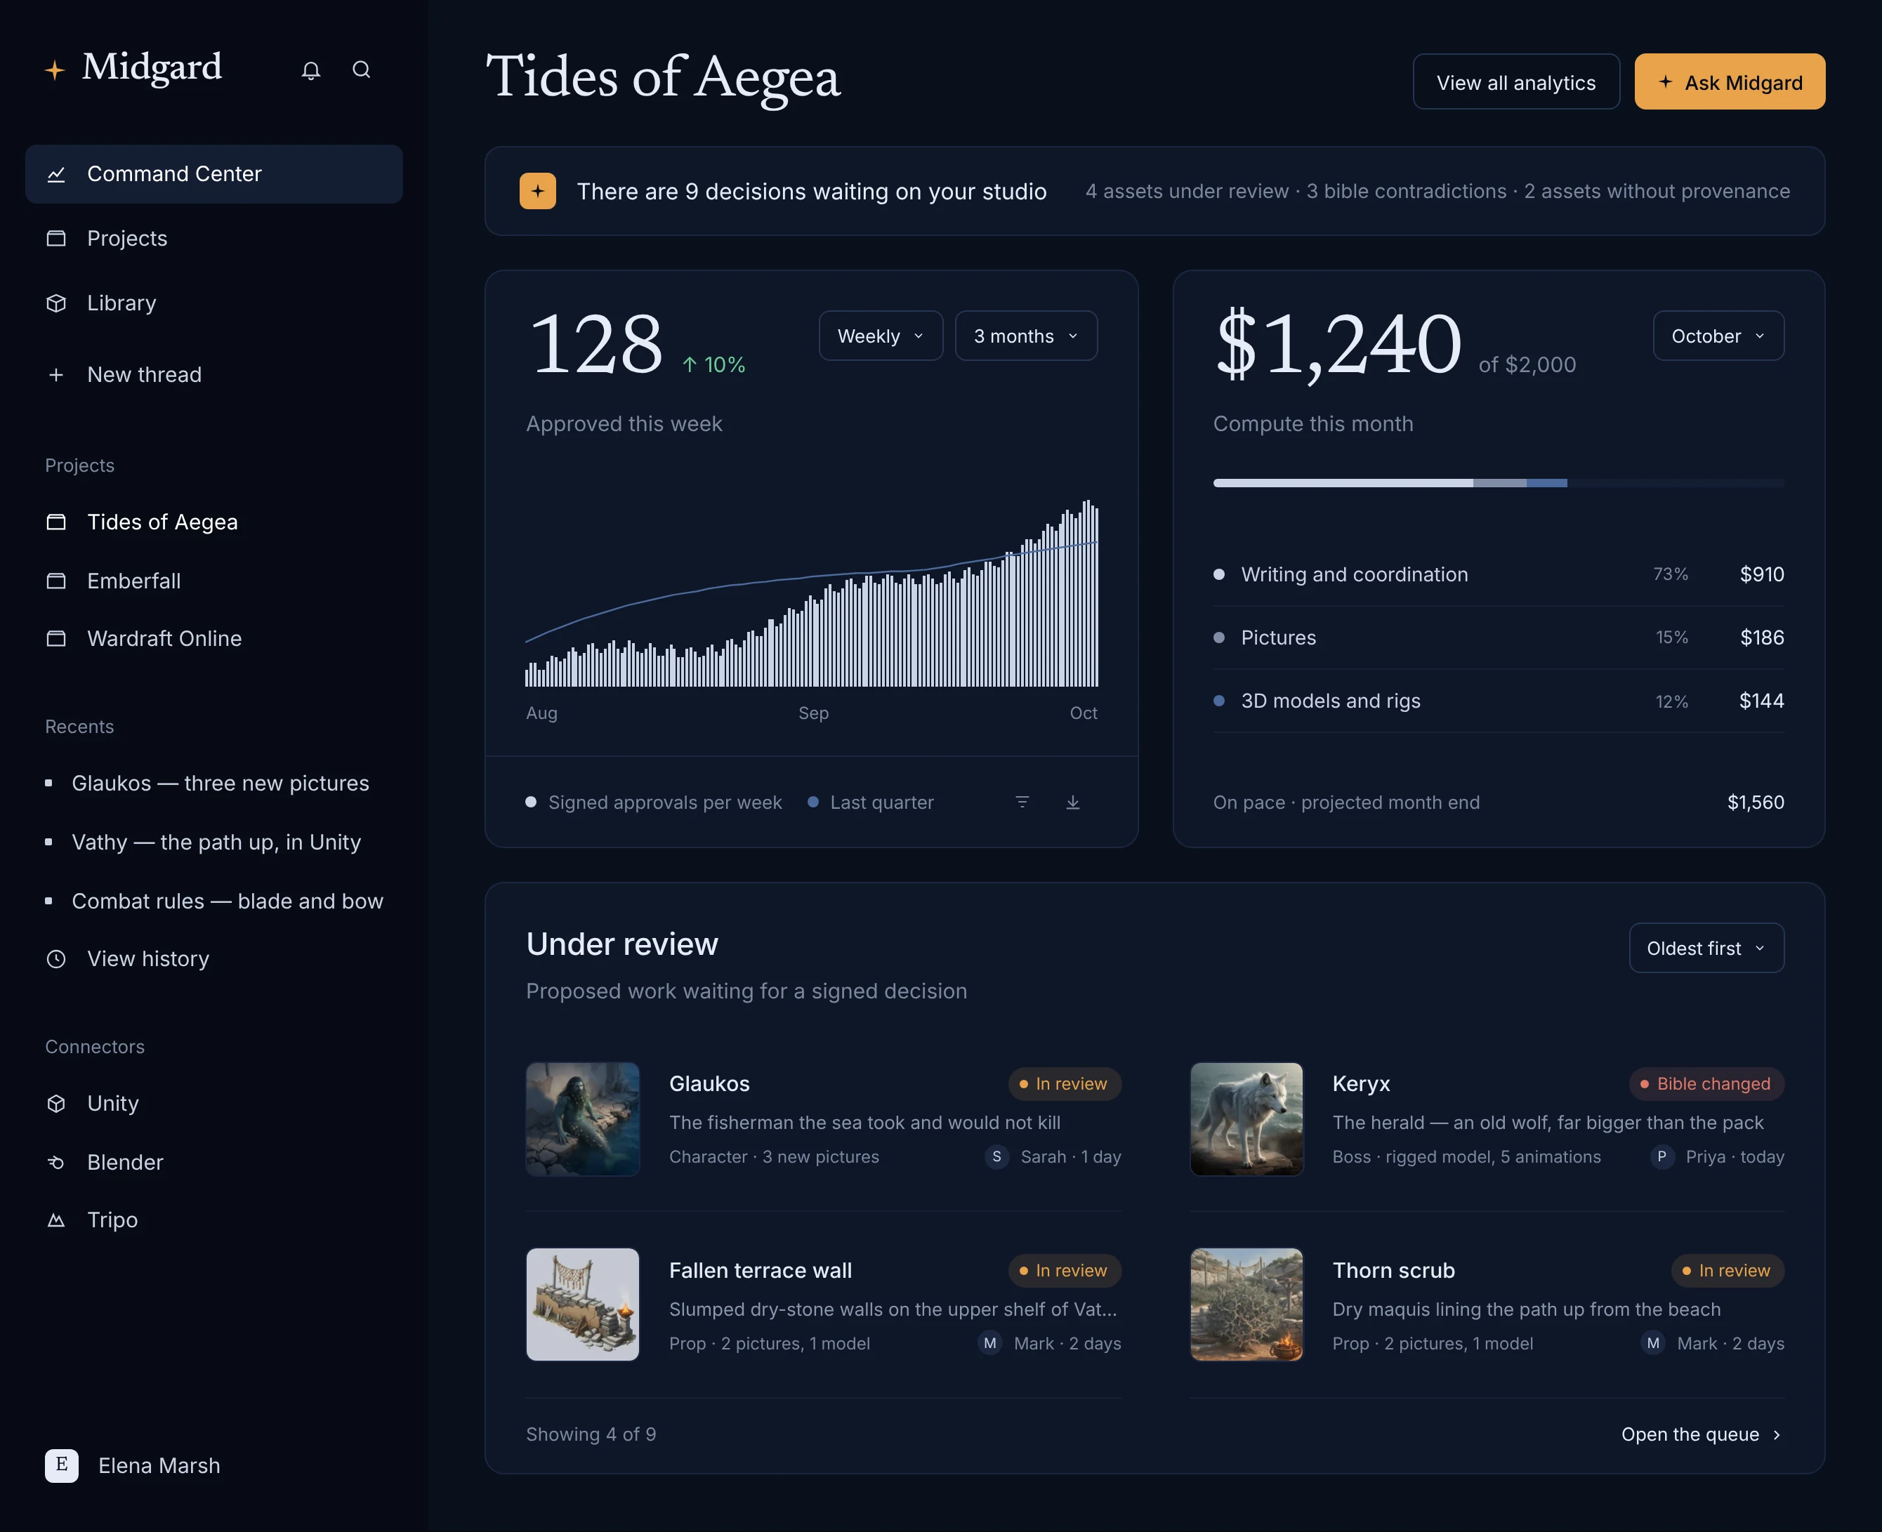Click Elena Marsh's E avatar

coord(62,1466)
